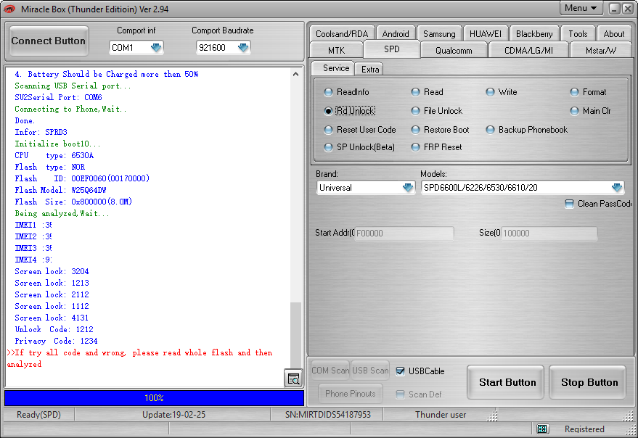The height and width of the screenshot is (438, 638).
Task: Click the 'Screen lock: 3204' log line
Action: click(x=52, y=271)
